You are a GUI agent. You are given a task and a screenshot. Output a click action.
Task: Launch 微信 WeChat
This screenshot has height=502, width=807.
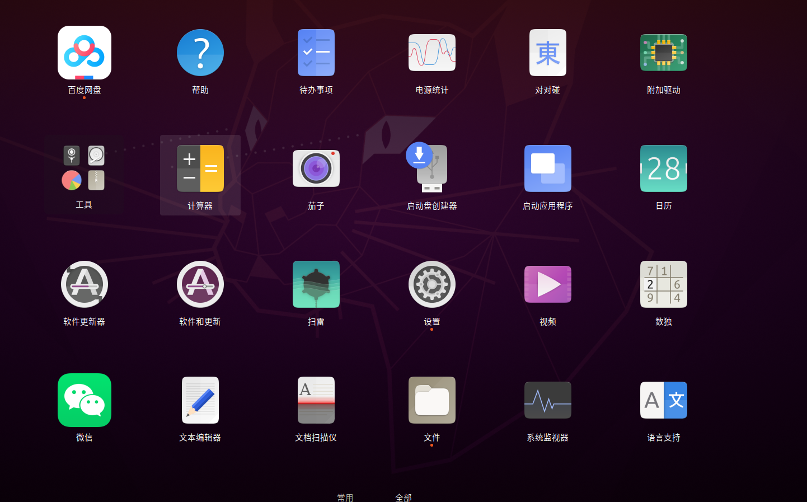coord(85,400)
